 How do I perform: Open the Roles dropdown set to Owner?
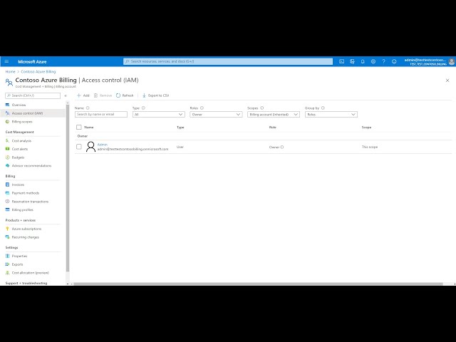click(x=216, y=114)
